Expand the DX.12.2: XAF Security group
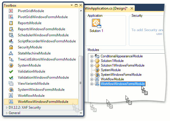 [x=7, y=107]
